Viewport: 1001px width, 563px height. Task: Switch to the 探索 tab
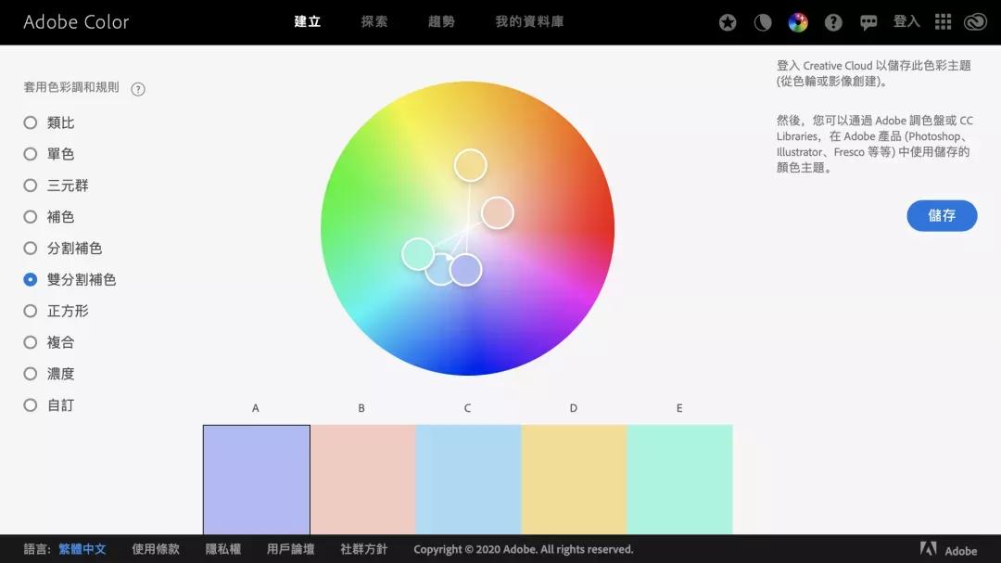click(374, 21)
